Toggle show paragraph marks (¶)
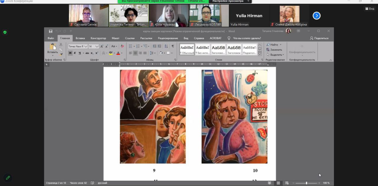The image size is (378, 186). coord(173,46)
